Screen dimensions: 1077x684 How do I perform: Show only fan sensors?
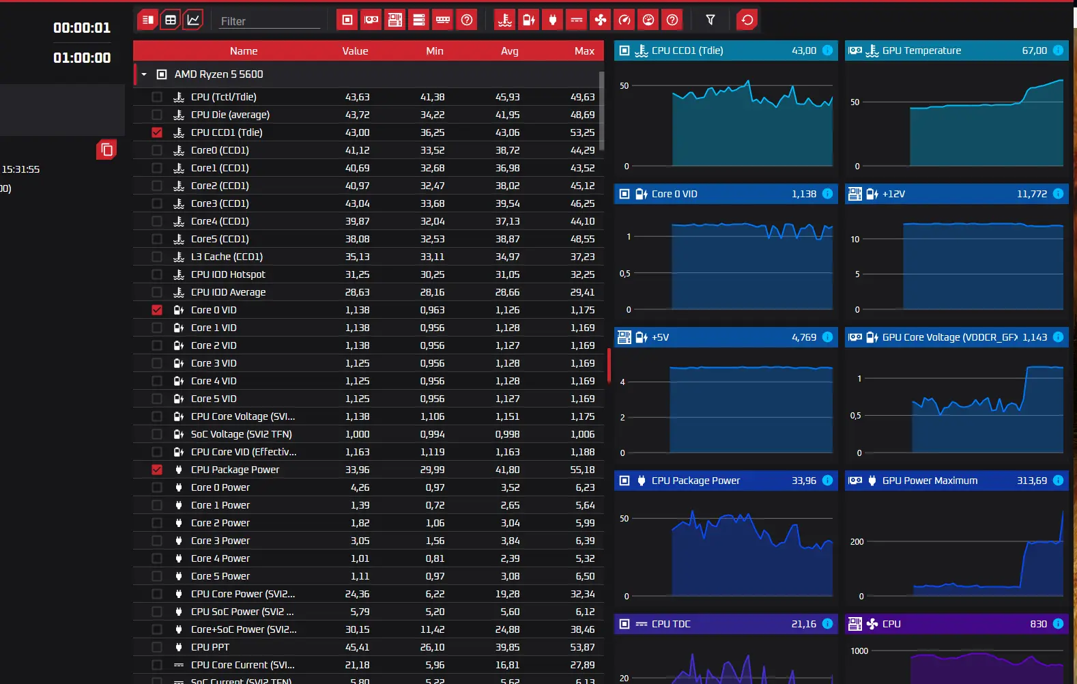[x=601, y=20]
